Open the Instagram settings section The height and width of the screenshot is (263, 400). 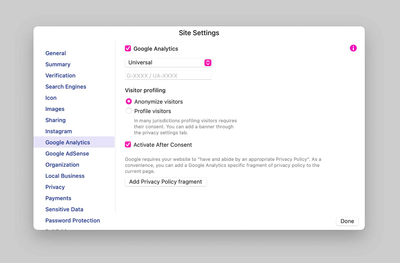[59, 131]
